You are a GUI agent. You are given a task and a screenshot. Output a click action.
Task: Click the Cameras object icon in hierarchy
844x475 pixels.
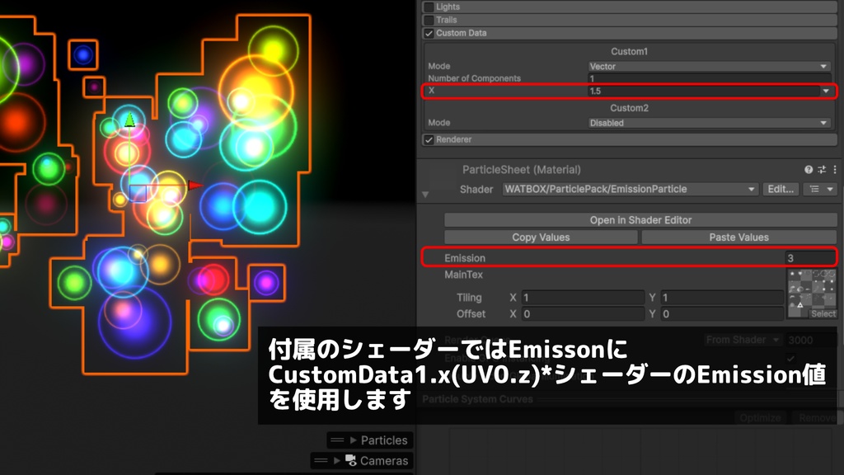tap(349, 460)
